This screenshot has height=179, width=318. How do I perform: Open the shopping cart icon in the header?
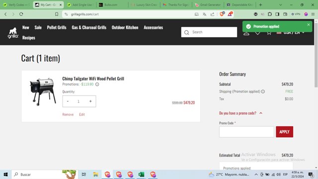click(269, 33)
